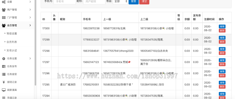The image size is (235, 99).
Task: Click 13677057941/zhong2020 cell
Action: click(118, 51)
